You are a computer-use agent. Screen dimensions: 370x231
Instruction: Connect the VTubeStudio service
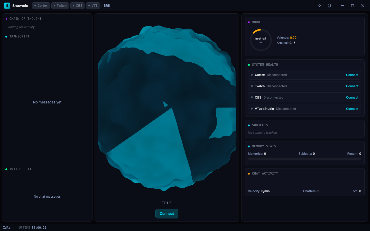click(352, 109)
